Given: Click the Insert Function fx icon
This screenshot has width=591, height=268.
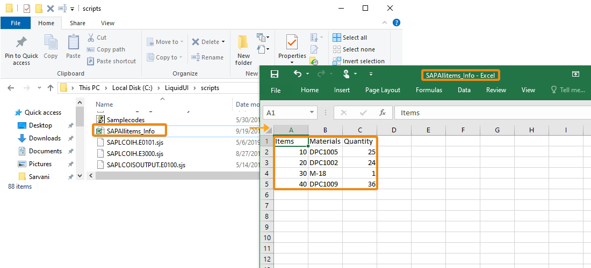Looking at the screenshot, I should pyautogui.click(x=382, y=113).
